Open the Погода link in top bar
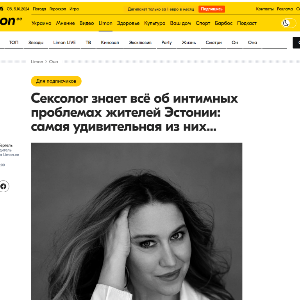This screenshot has width=300, height=300. click(x=39, y=9)
